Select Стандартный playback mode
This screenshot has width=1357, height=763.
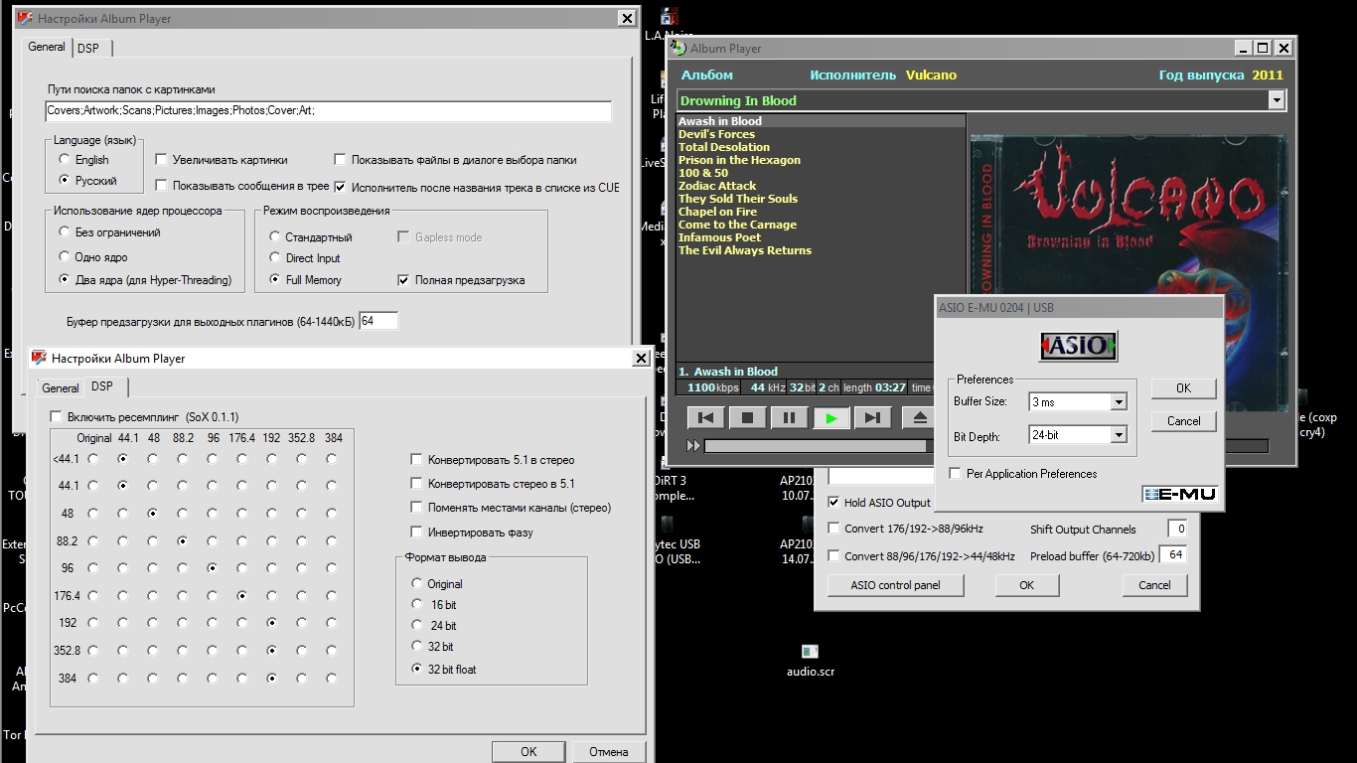pos(275,237)
